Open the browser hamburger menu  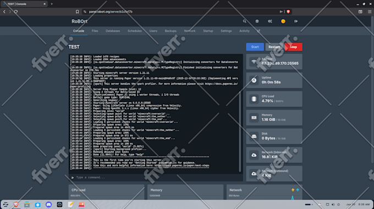pos(370,12)
